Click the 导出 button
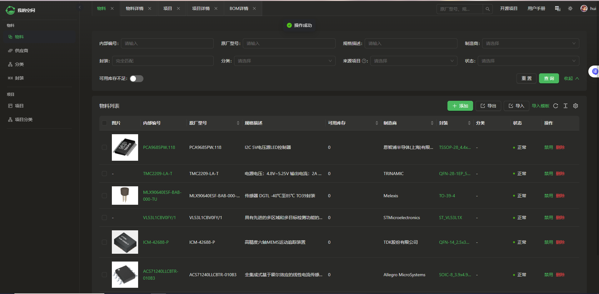 pyautogui.click(x=488, y=106)
